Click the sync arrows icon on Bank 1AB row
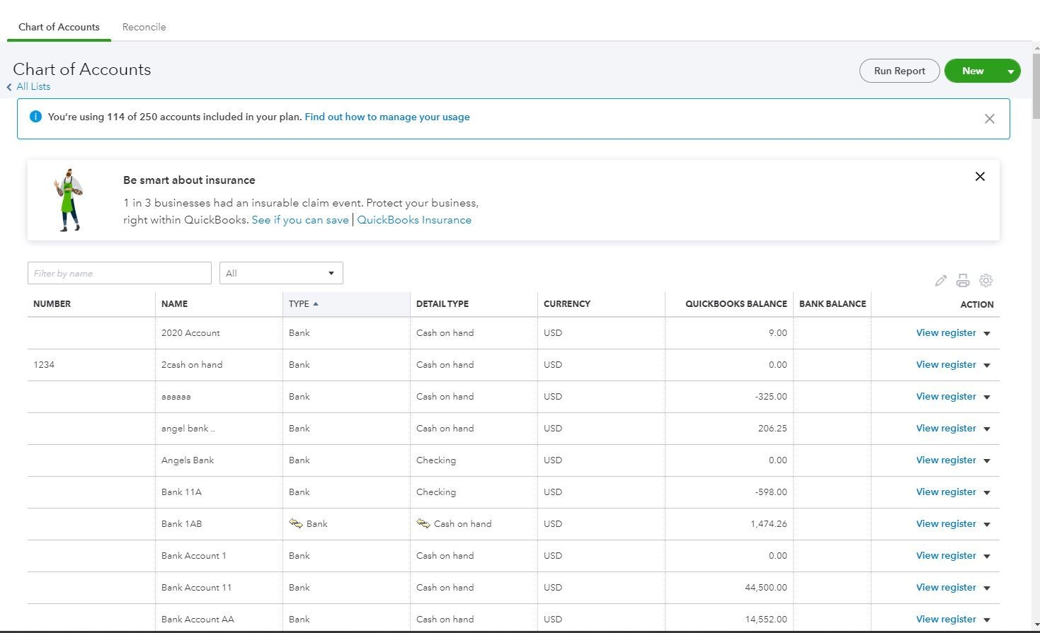This screenshot has width=1040, height=633. 297,523
